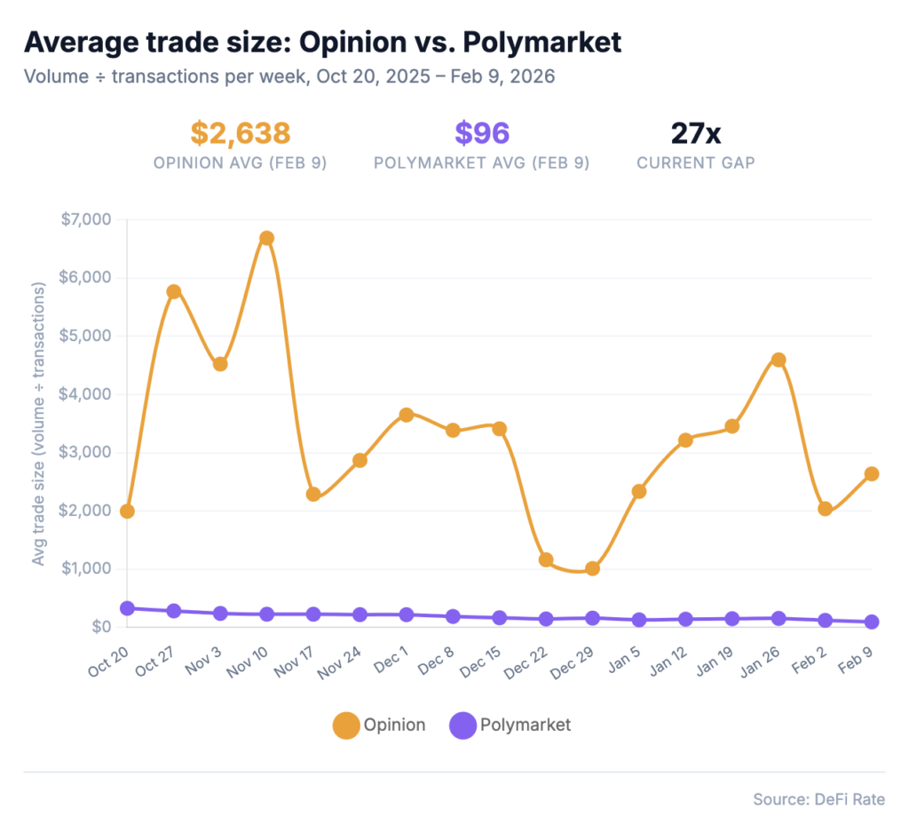The width and height of the screenshot is (909, 832).
Task: Select the Opinion data point at Feb 9
Action: tap(872, 473)
